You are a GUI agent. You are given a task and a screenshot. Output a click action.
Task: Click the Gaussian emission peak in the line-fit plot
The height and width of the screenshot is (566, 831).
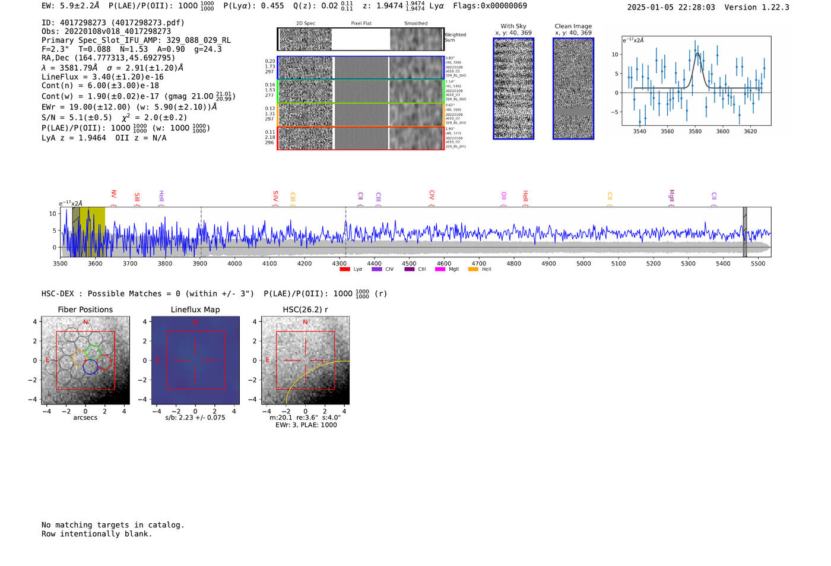coord(697,53)
